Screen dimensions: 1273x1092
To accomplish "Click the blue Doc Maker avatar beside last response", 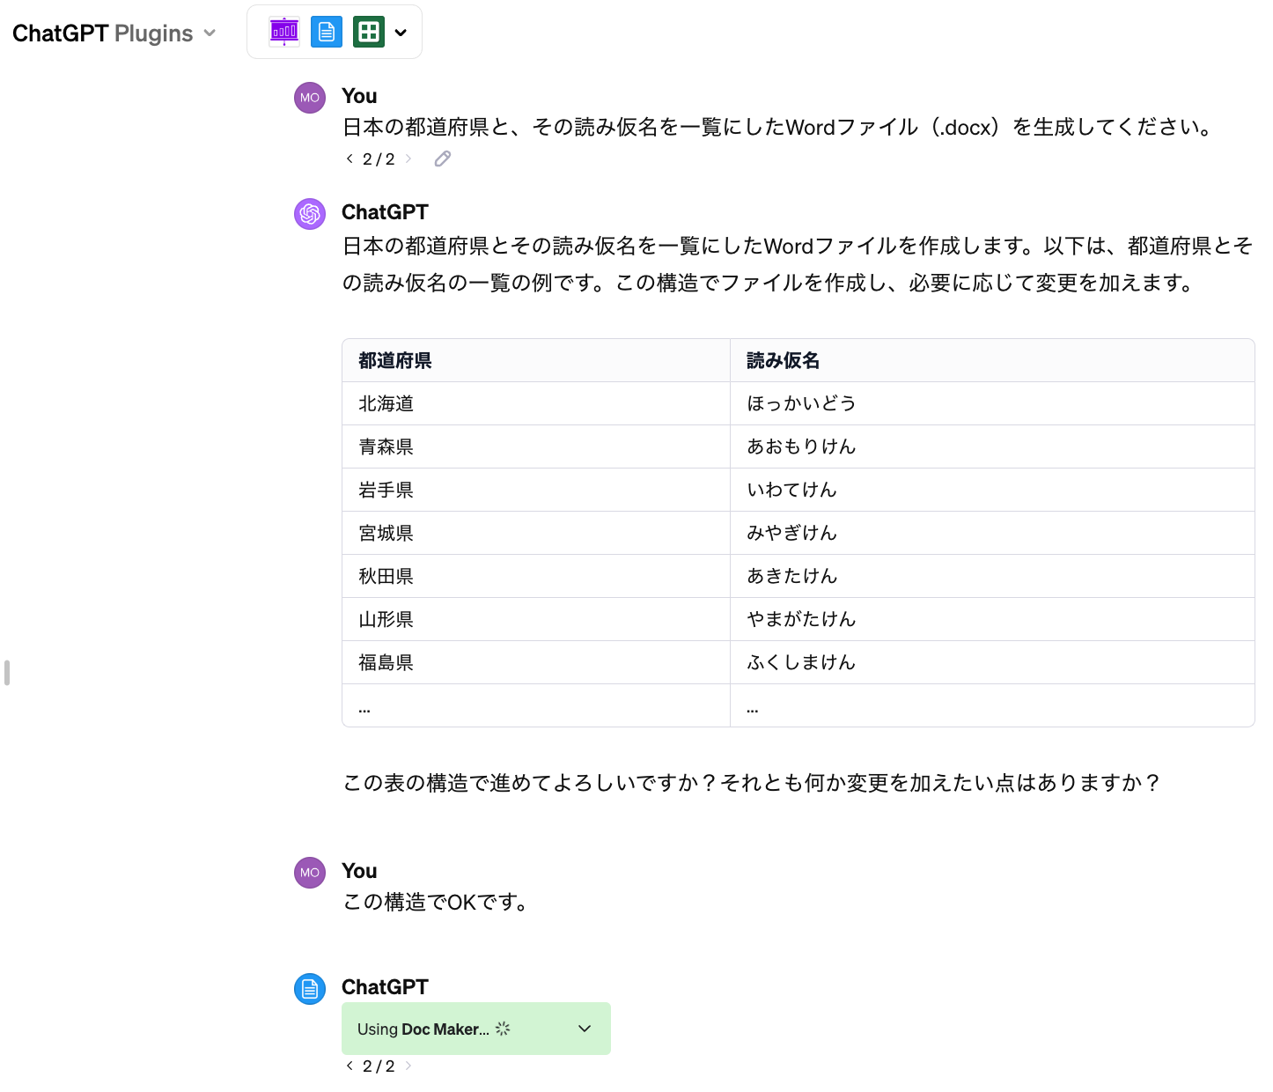I will pyautogui.click(x=310, y=989).
